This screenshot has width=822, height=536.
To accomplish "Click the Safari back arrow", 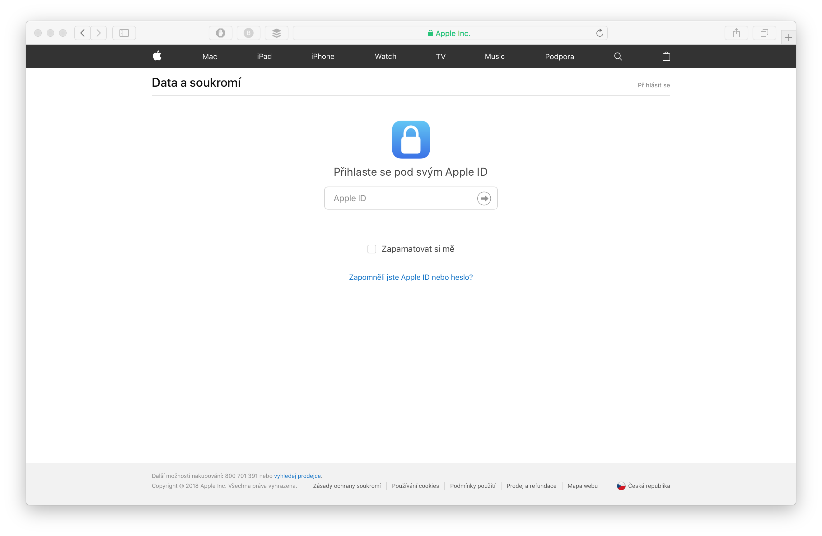I will tap(82, 33).
